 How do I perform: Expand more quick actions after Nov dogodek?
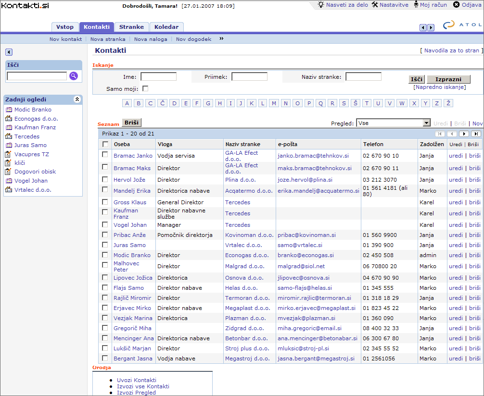(221, 39)
